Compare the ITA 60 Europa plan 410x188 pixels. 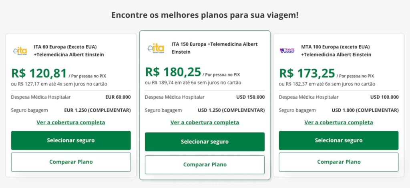(x=71, y=162)
